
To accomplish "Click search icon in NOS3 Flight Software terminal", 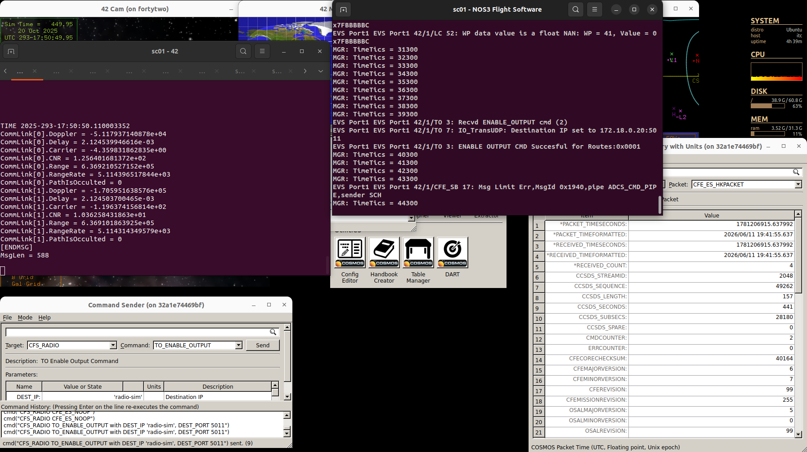I will [576, 9].
